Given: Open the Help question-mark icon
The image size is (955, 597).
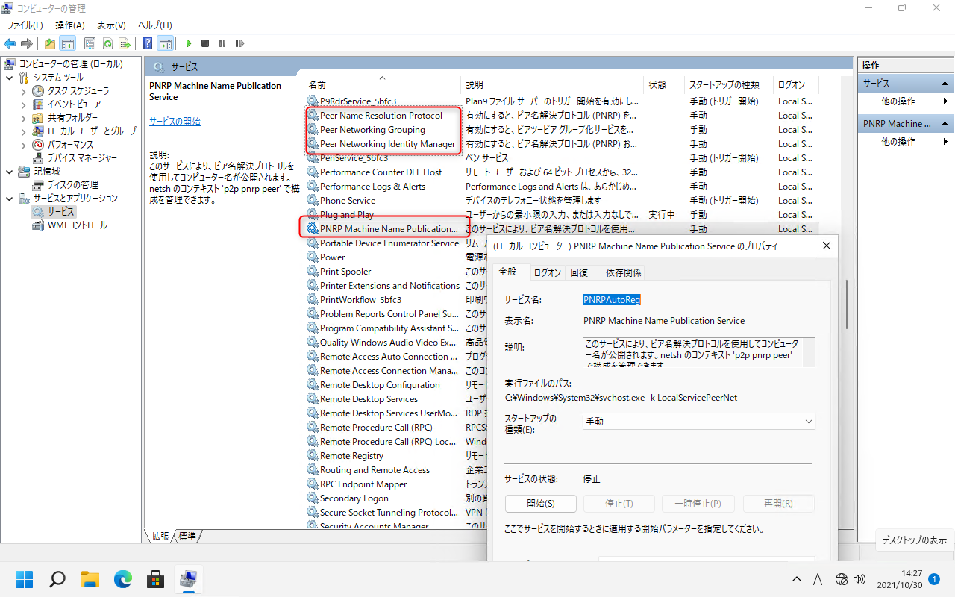Looking at the screenshot, I should click(x=148, y=43).
